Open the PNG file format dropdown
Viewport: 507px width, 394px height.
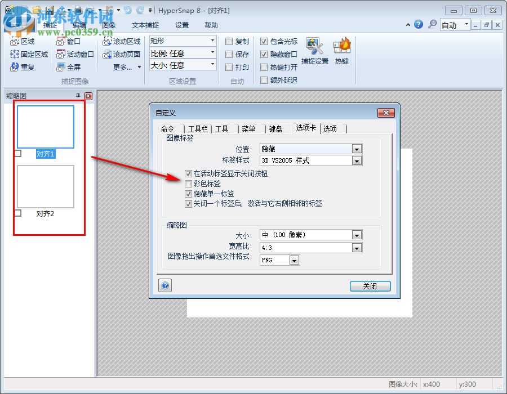[294, 260]
